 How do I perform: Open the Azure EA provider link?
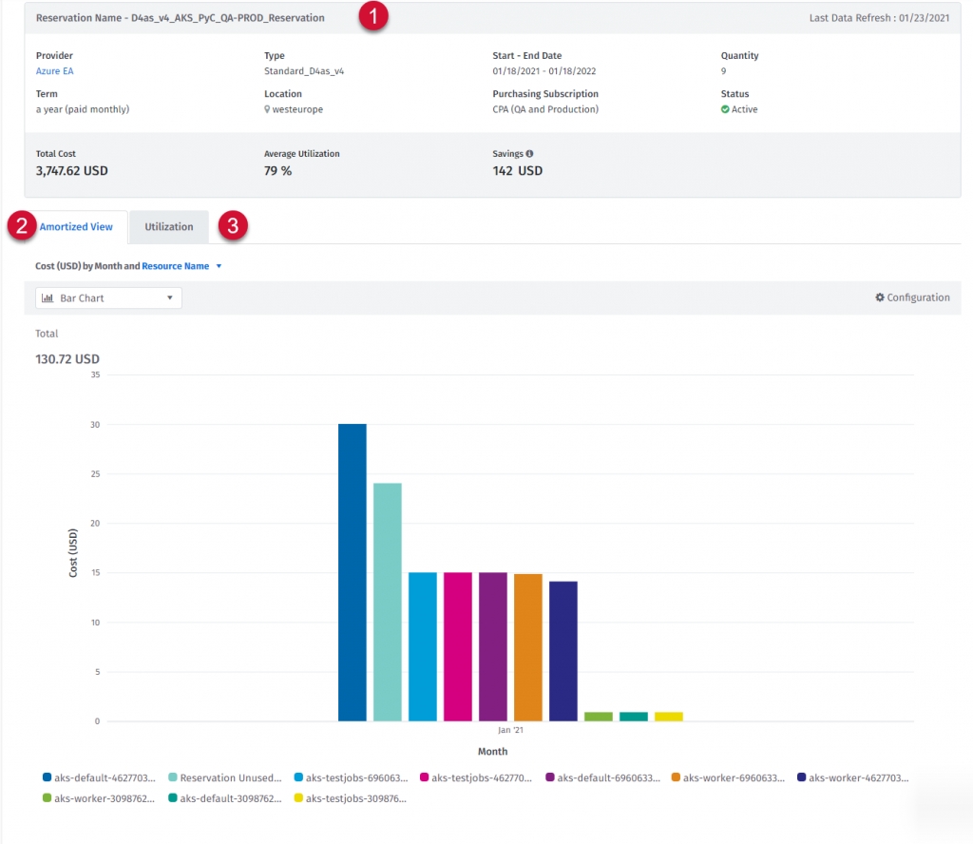click(x=54, y=71)
